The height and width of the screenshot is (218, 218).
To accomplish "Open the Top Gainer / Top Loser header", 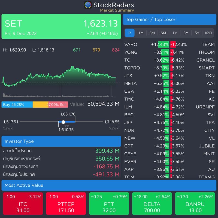I will point(170,19).
